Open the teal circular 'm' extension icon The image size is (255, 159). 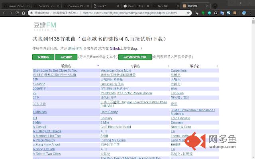pos(209,13)
